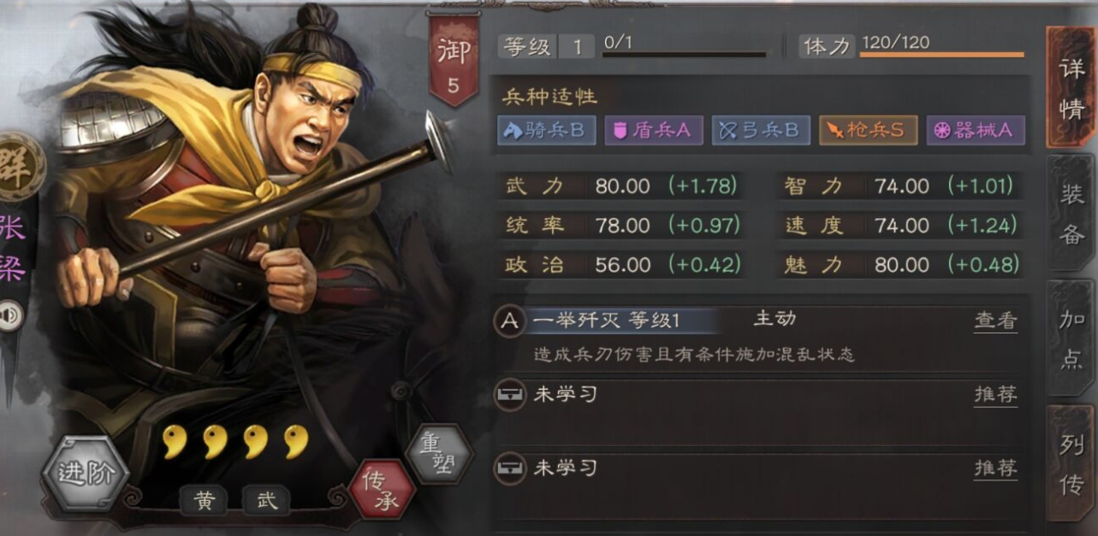This screenshot has height=536, width=1098.
Task: Switch to the 加点 tab
Action: point(1071,339)
